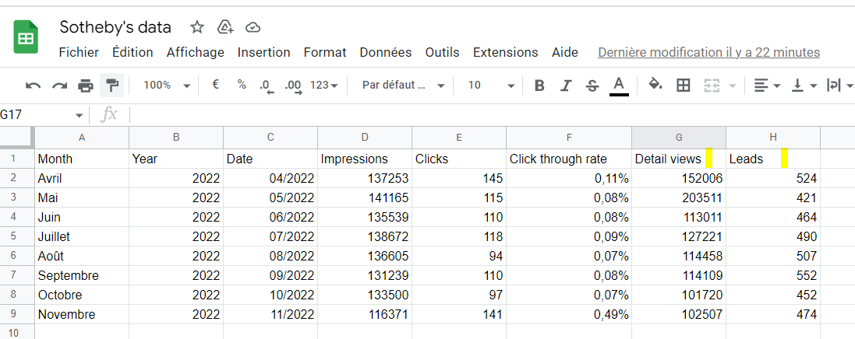Open the 100% zoom level dropdown
The height and width of the screenshot is (339, 855).
tap(167, 86)
